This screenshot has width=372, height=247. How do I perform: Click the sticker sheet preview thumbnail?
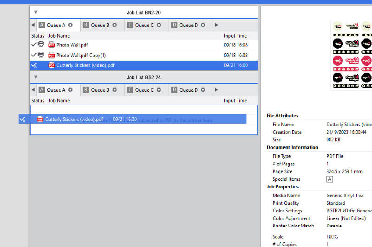[352, 55]
